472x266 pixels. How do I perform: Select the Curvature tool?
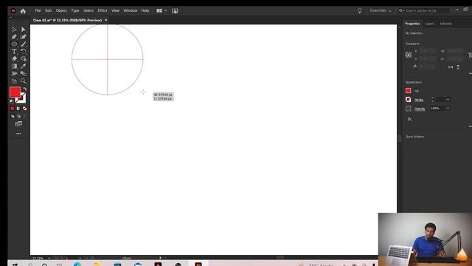pos(24,37)
